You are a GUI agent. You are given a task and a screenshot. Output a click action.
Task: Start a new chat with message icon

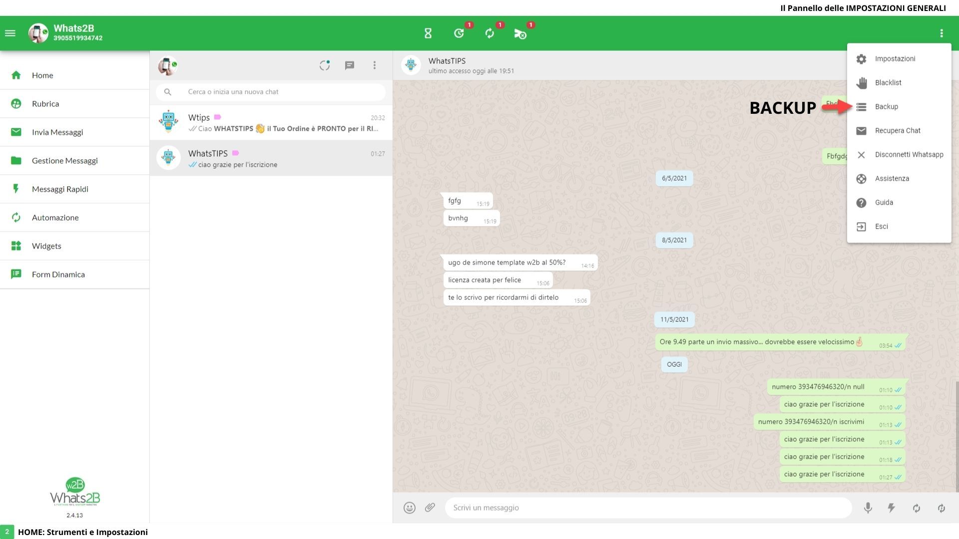350,65
